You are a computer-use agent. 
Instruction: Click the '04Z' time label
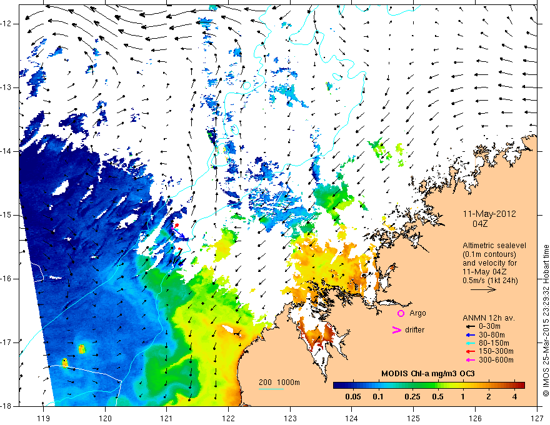point(480,224)
